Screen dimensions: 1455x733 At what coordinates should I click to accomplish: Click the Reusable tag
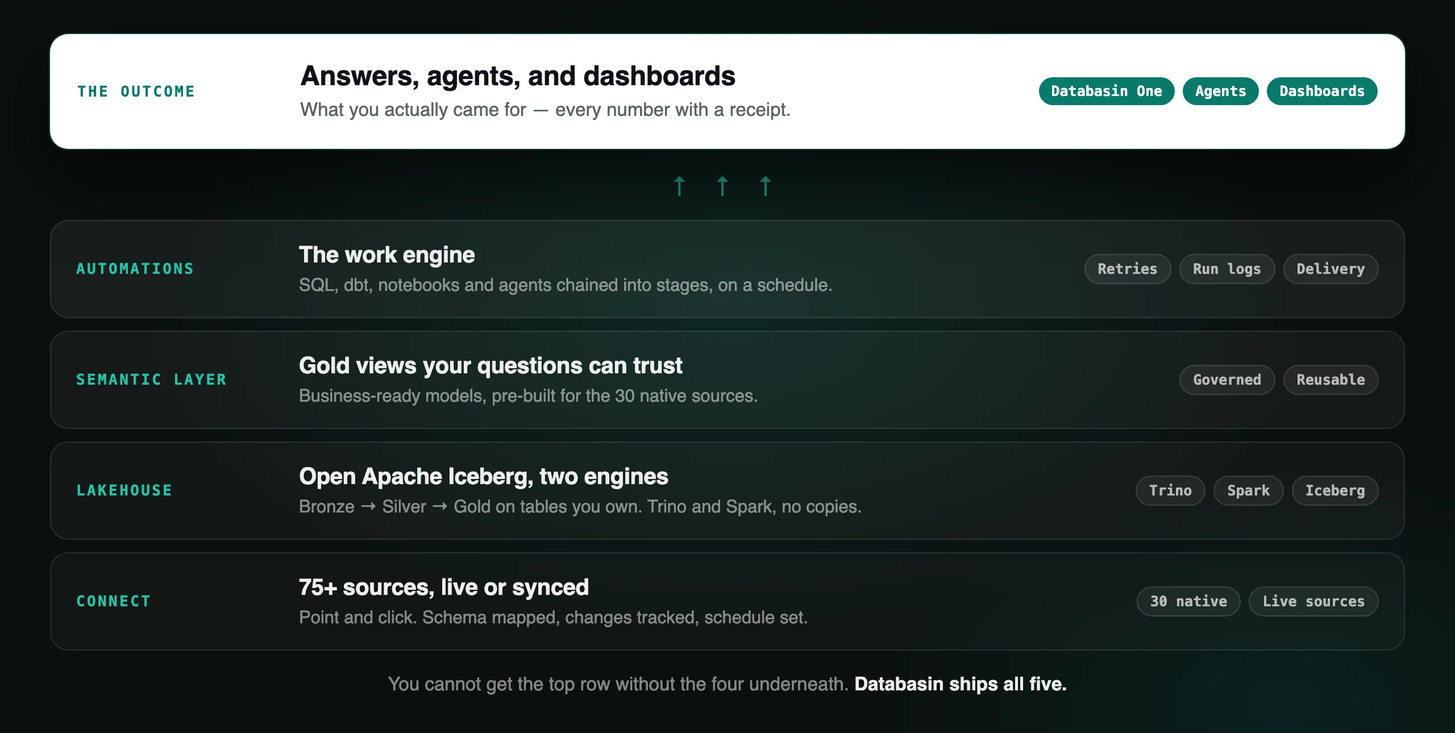point(1331,380)
